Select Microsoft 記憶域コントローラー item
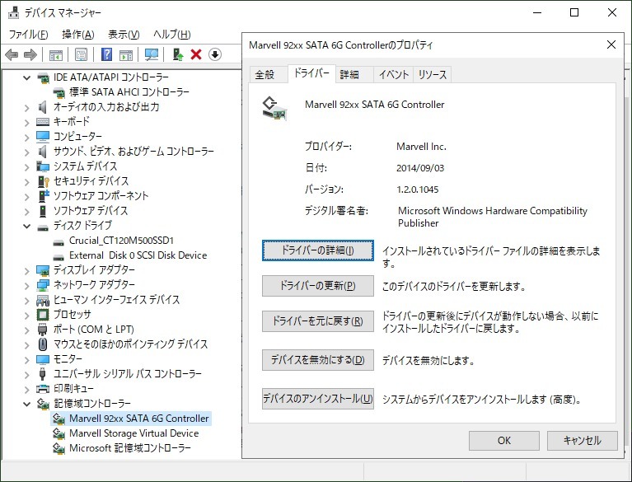 pos(130,448)
